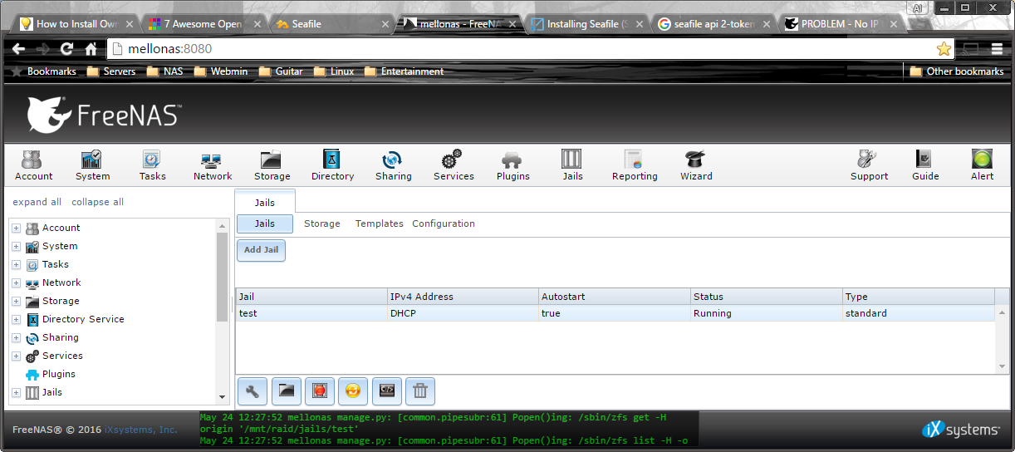Delete the jail with the trash button
This screenshot has width=1015, height=452.
click(x=420, y=390)
